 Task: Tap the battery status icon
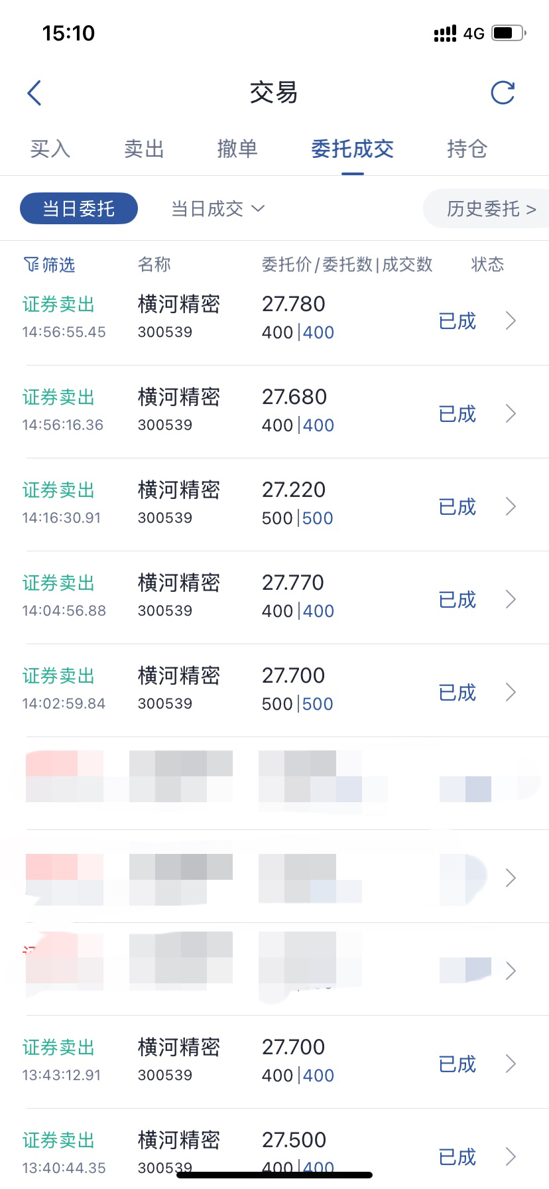(509, 33)
